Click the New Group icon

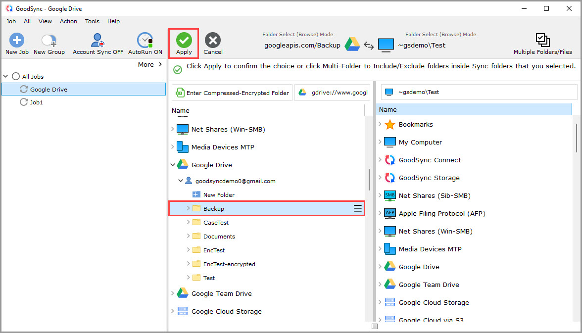pyautogui.click(x=48, y=43)
